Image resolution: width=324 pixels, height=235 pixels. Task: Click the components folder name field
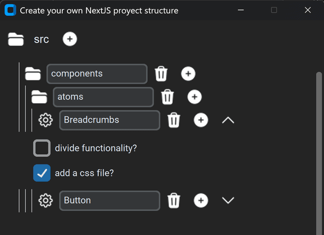pyautogui.click(x=97, y=74)
